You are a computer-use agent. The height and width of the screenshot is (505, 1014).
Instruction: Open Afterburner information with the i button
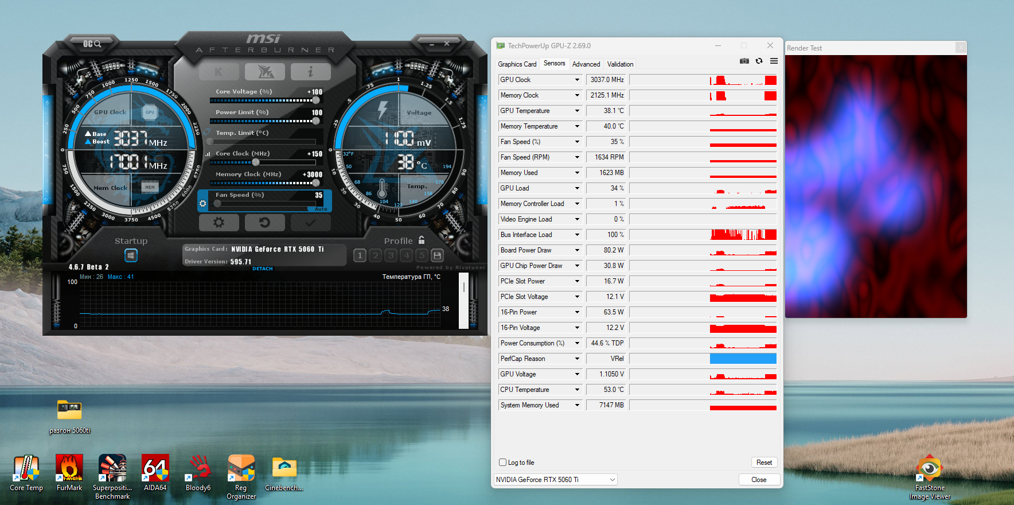pos(310,72)
